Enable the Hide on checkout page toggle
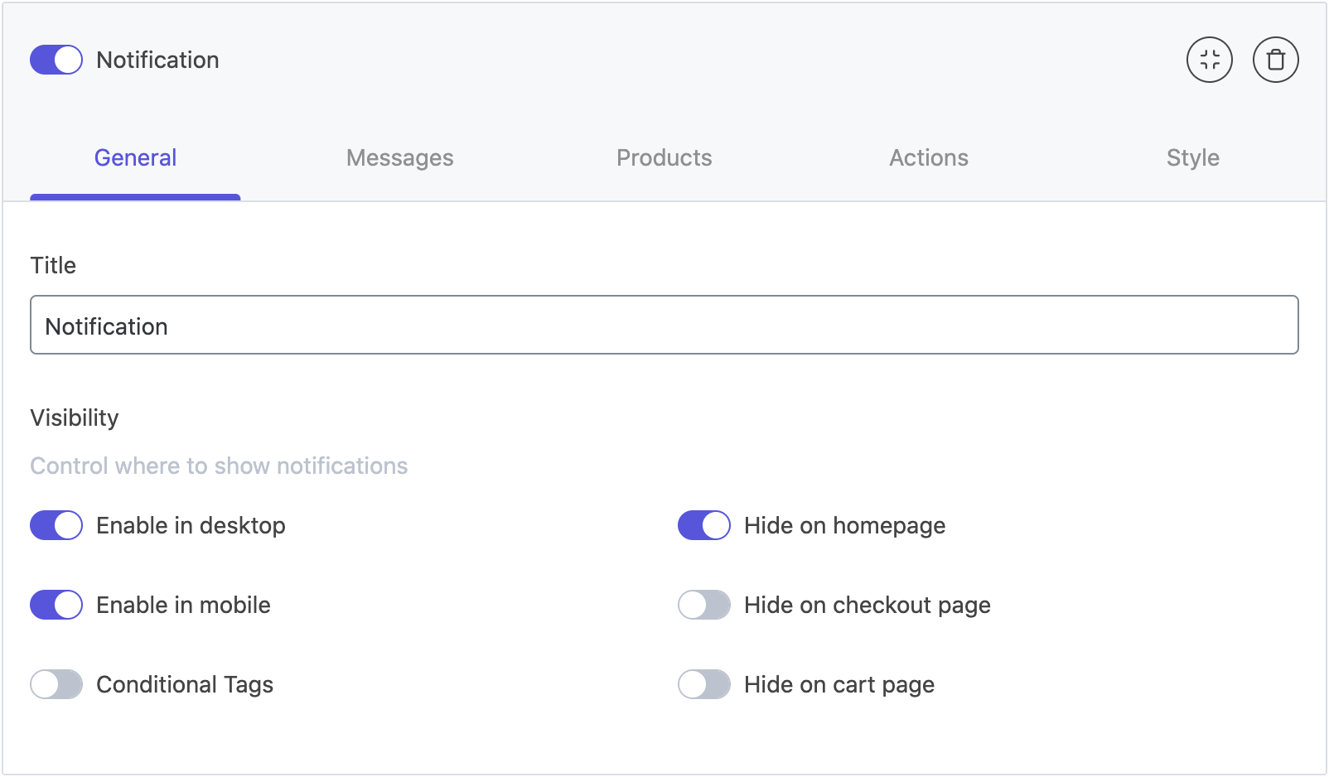Image resolution: width=1329 pixels, height=777 pixels. coord(704,605)
